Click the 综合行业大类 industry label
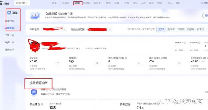Screen dimensions: 208x110 [x=100, y=48]
